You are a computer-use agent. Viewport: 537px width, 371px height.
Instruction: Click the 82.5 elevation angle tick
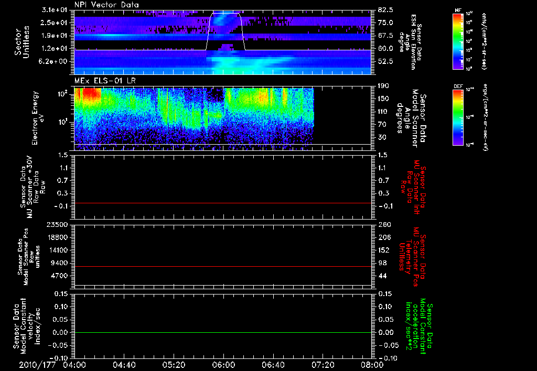pyautogui.click(x=385, y=10)
